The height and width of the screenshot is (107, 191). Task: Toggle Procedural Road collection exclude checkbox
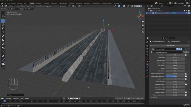[184, 11]
